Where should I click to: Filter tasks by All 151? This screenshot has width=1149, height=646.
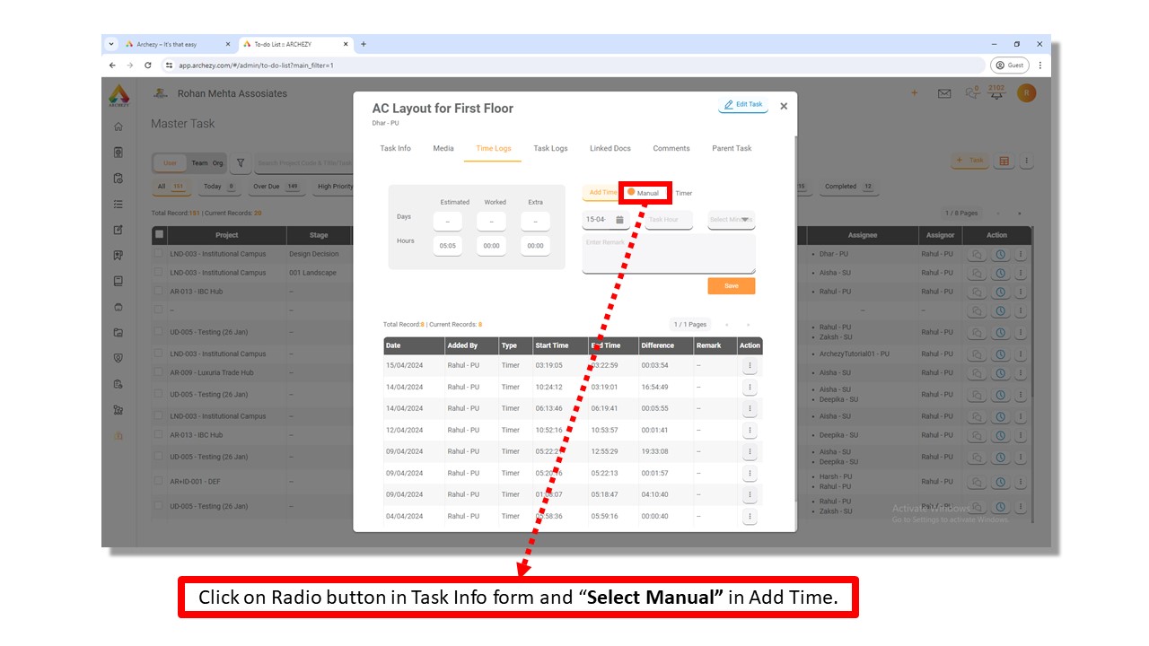pyautogui.click(x=170, y=187)
